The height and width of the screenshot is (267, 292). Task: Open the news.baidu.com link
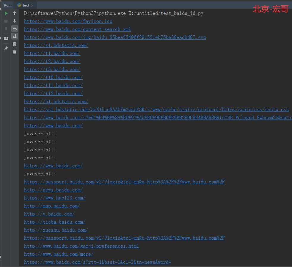[54, 190]
